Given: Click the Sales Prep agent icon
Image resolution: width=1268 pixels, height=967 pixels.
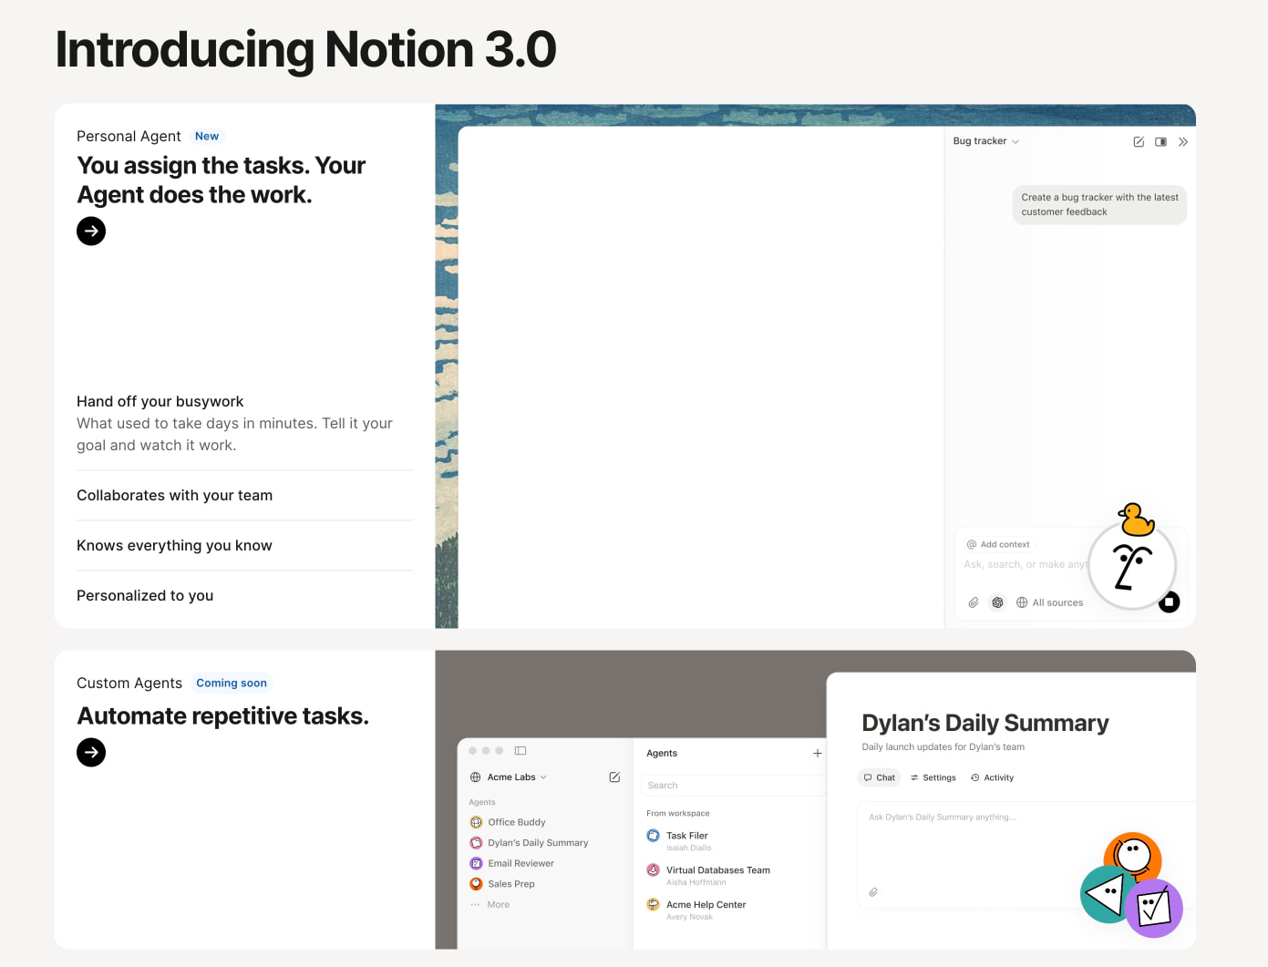Looking at the screenshot, I should click(476, 884).
